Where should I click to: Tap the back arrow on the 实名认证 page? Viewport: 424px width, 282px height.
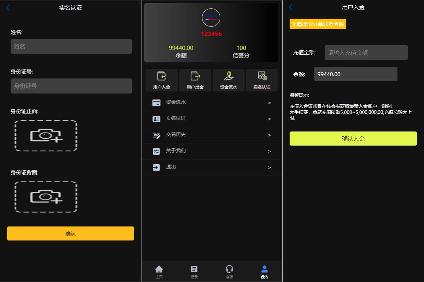(8, 7)
